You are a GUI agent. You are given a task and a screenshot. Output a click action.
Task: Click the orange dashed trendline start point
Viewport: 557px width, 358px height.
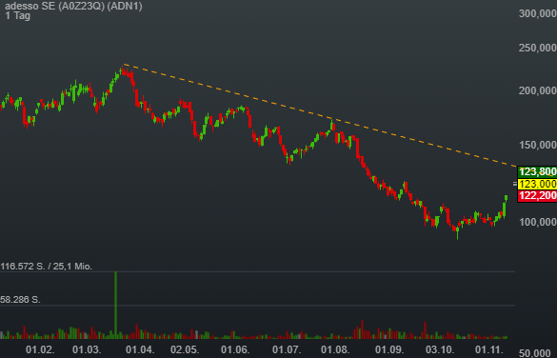124,65
